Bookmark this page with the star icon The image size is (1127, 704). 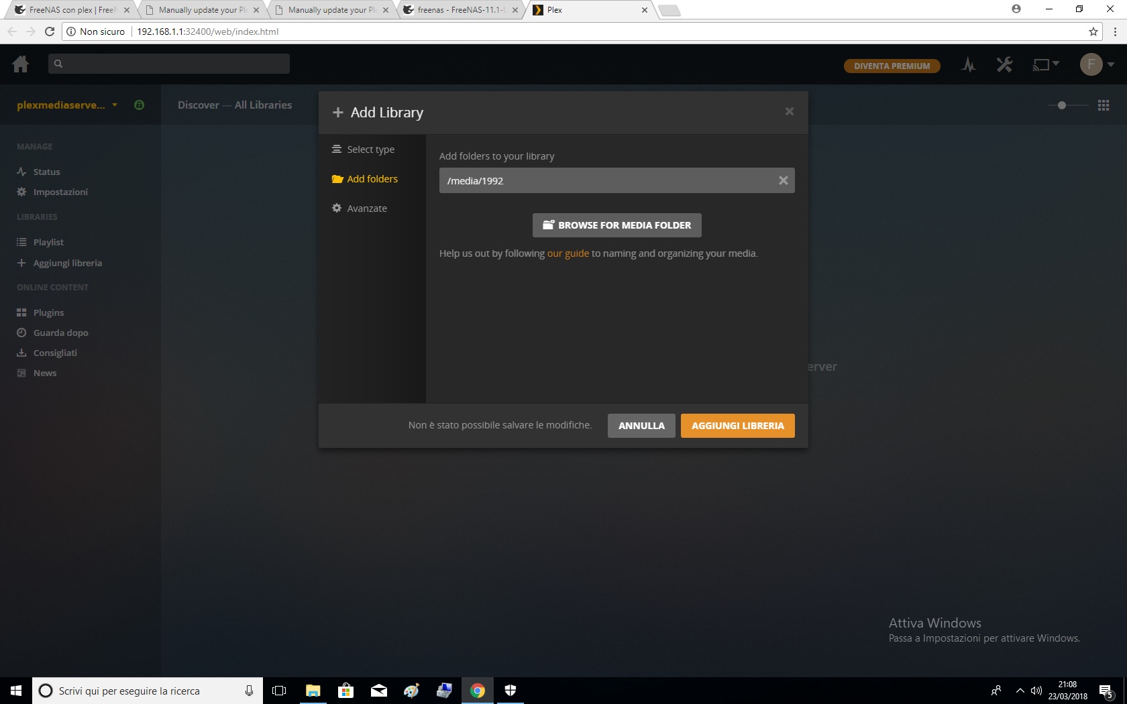coord(1093,32)
